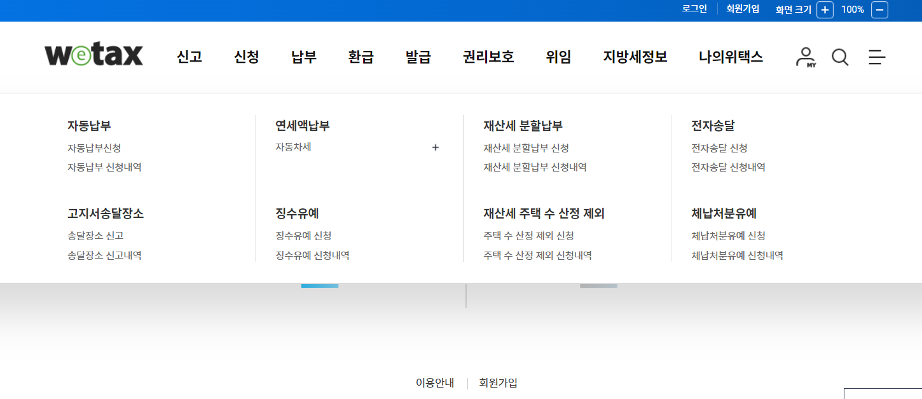Expand 자동차세 using the + sign
This screenshot has width=922, height=399.
tap(436, 147)
